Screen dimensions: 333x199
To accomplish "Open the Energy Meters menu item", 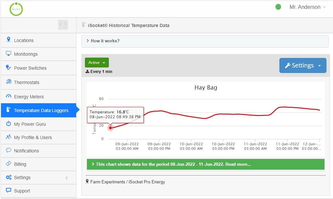I will [x=39, y=96].
